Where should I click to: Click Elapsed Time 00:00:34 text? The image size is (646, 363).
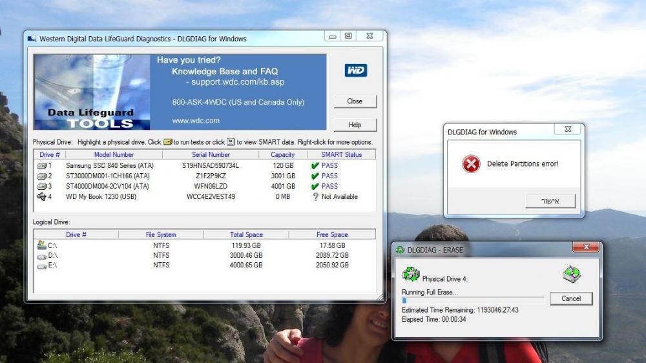click(x=434, y=319)
